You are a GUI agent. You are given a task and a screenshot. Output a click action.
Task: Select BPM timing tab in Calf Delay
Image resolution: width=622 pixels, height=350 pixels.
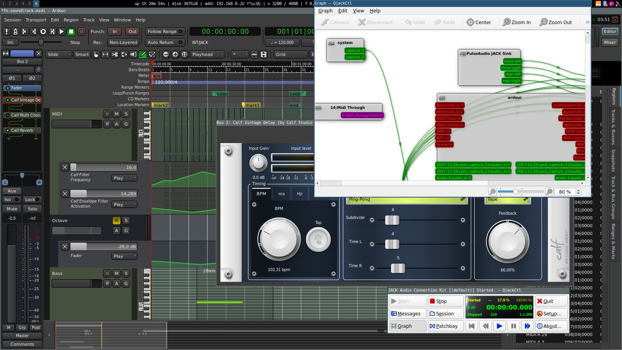click(x=261, y=194)
